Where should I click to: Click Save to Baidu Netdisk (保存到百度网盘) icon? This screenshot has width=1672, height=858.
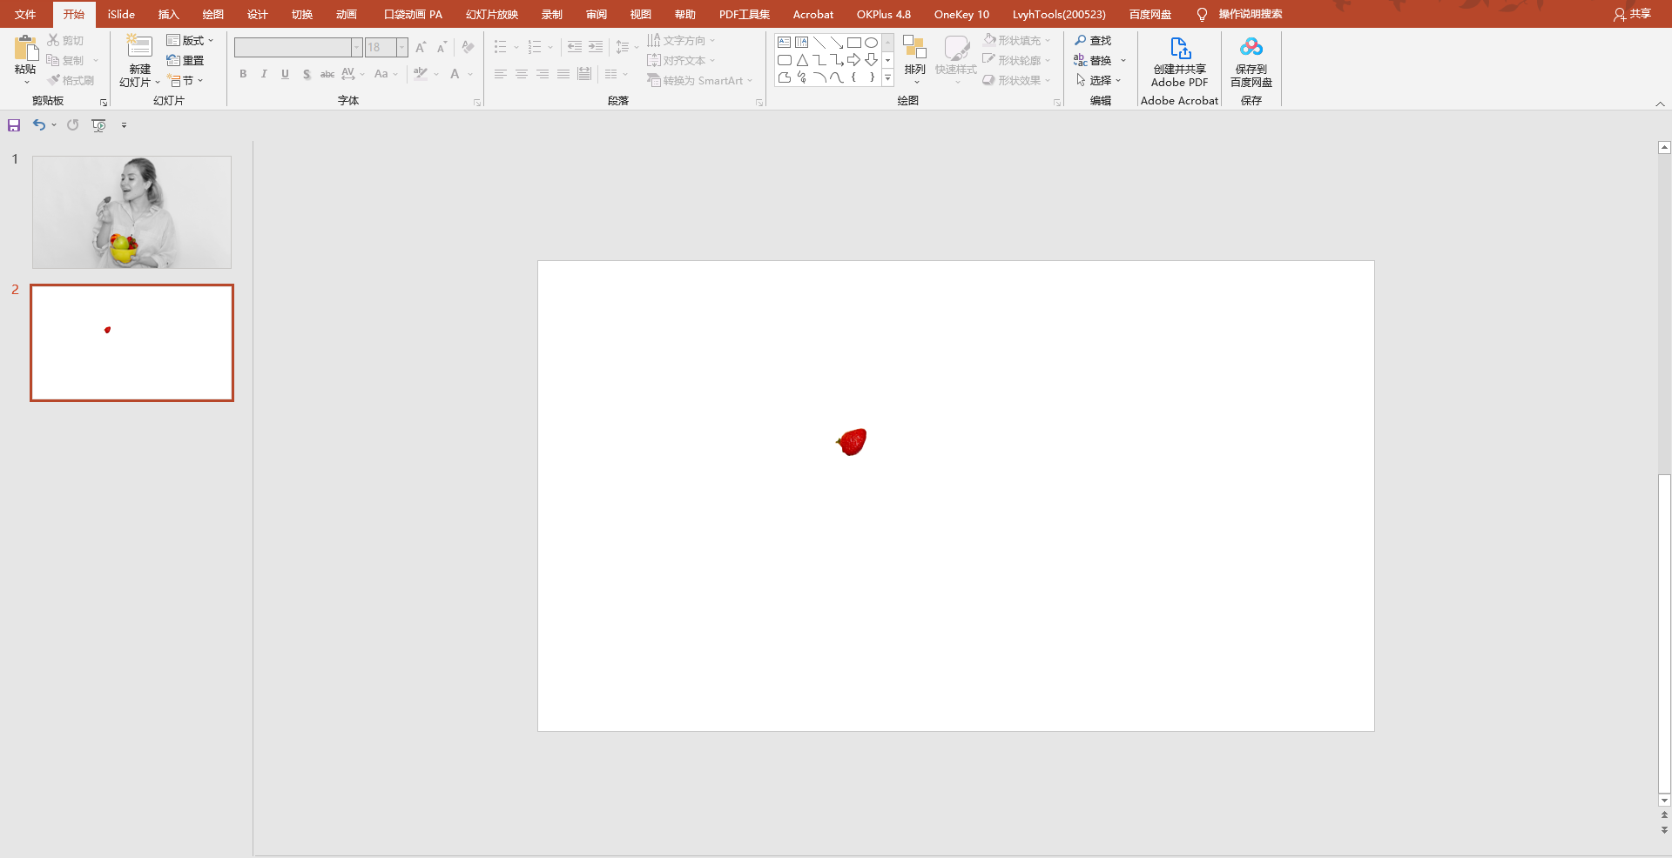click(1251, 47)
